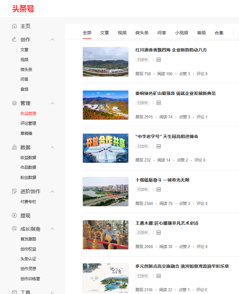Open article 多元创新点亮交旅融合 洮河如意湾
This screenshot has height=294, width=239.
coord(182,266)
